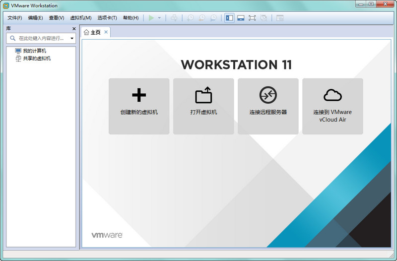Enter full screen mode via toolbar icon

[252, 18]
